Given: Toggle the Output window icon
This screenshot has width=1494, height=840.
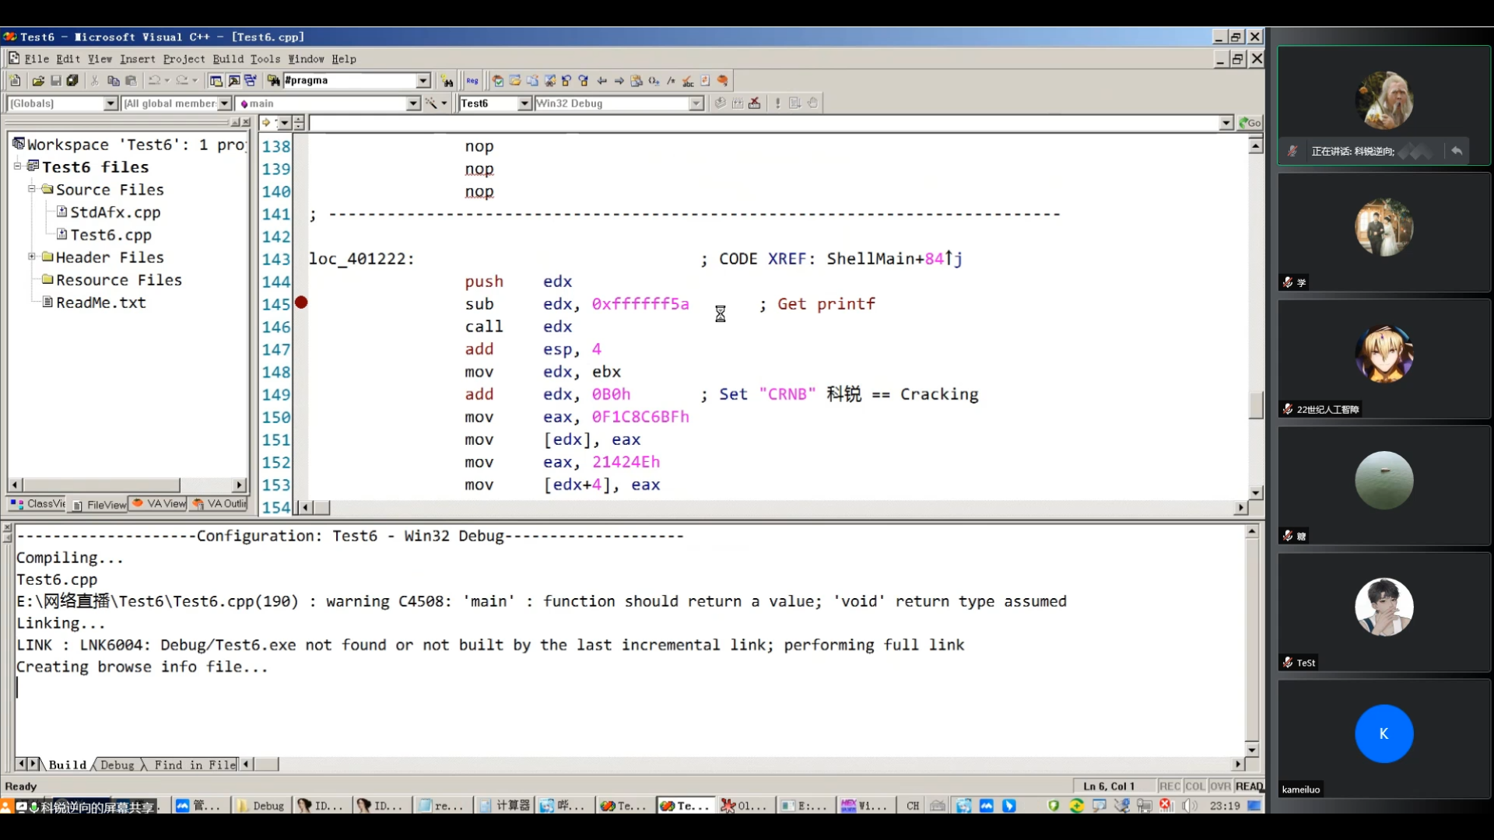Looking at the screenshot, I should 233,80.
